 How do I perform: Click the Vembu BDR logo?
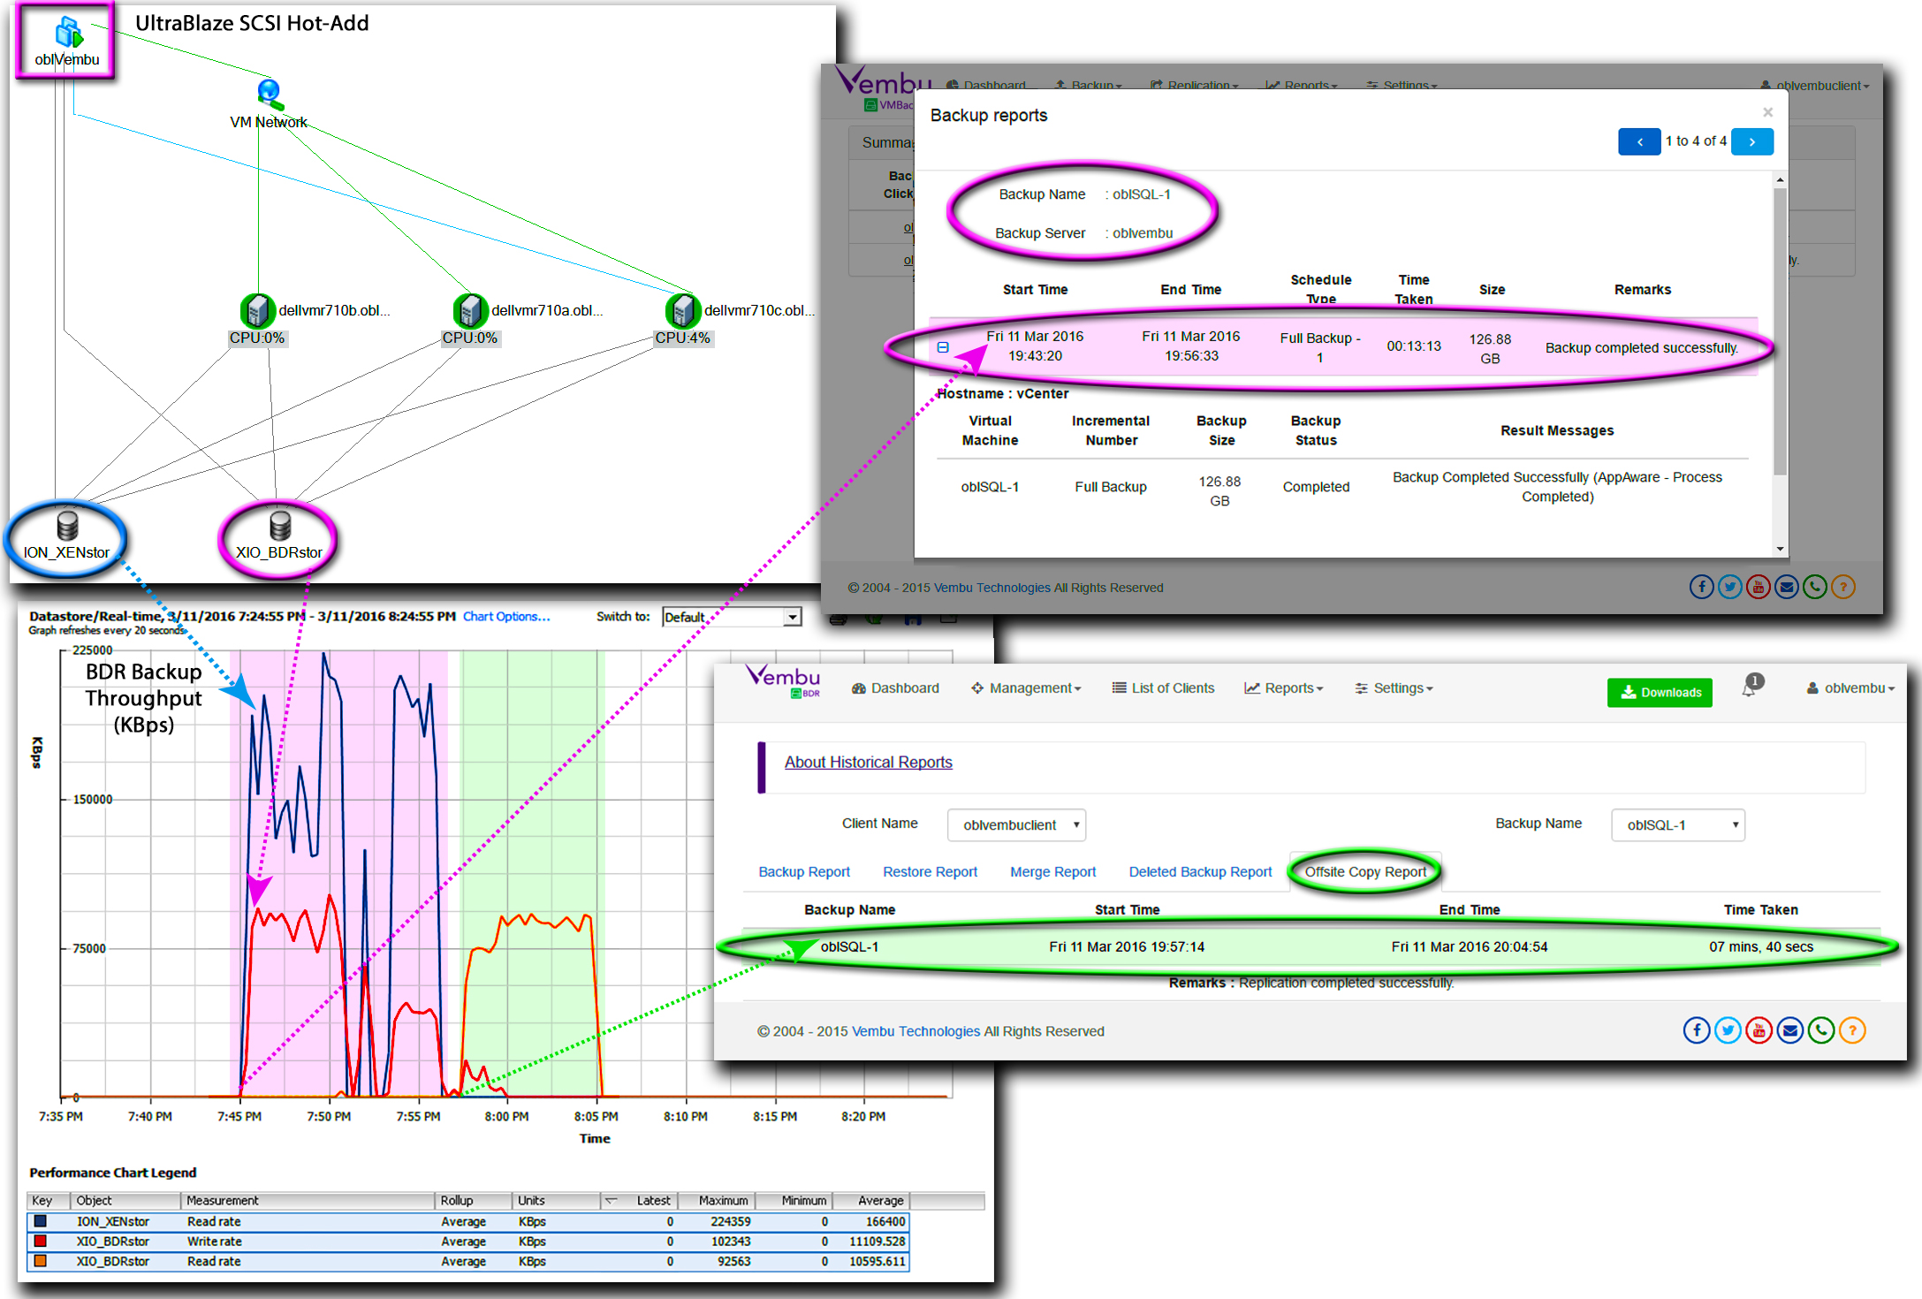[784, 681]
